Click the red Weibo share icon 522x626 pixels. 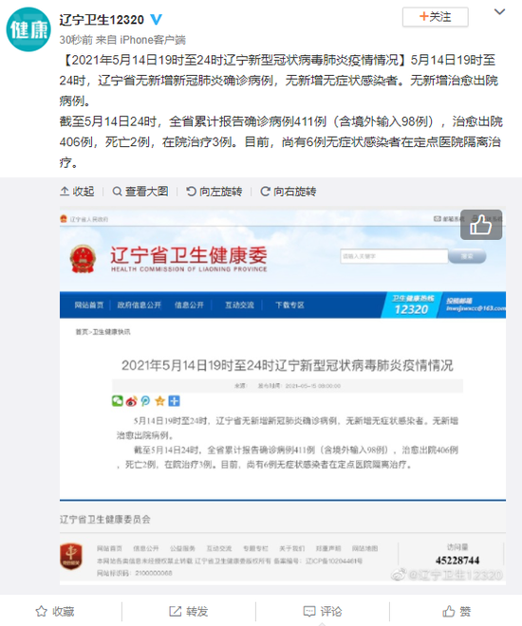point(131,401)
